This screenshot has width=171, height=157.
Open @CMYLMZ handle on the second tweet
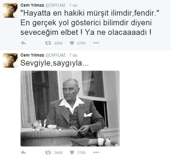click(55, 55)
